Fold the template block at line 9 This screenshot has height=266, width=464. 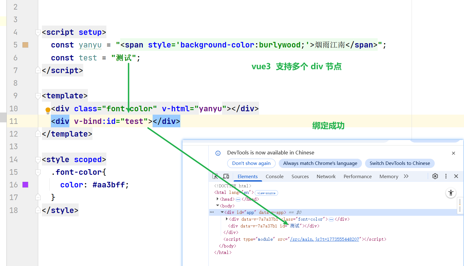38,96
